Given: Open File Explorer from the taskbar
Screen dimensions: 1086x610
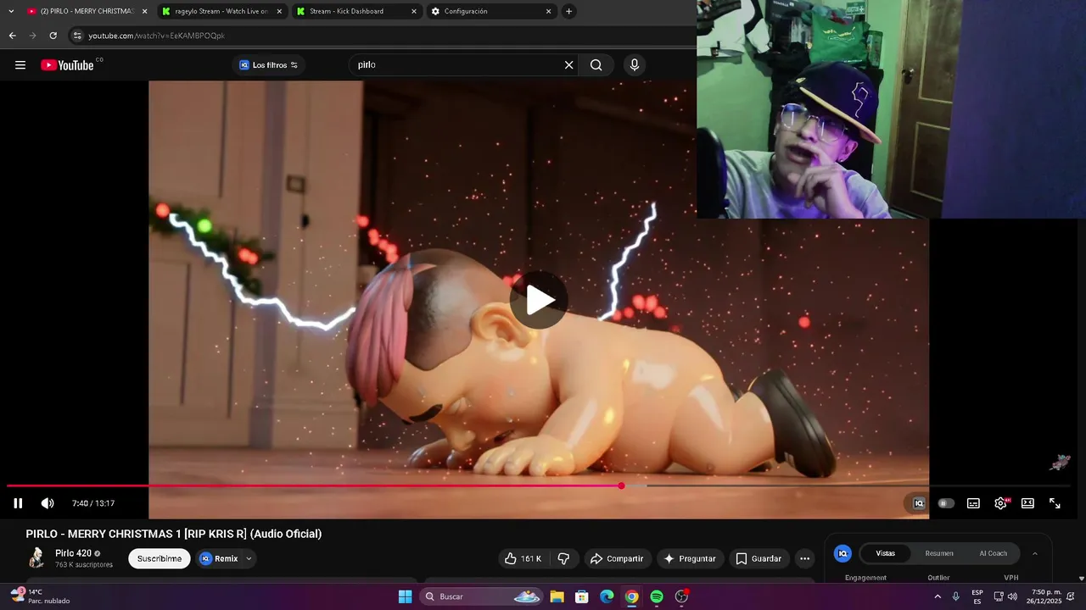Looking at the screenshot, I should [x=557, y=596].
